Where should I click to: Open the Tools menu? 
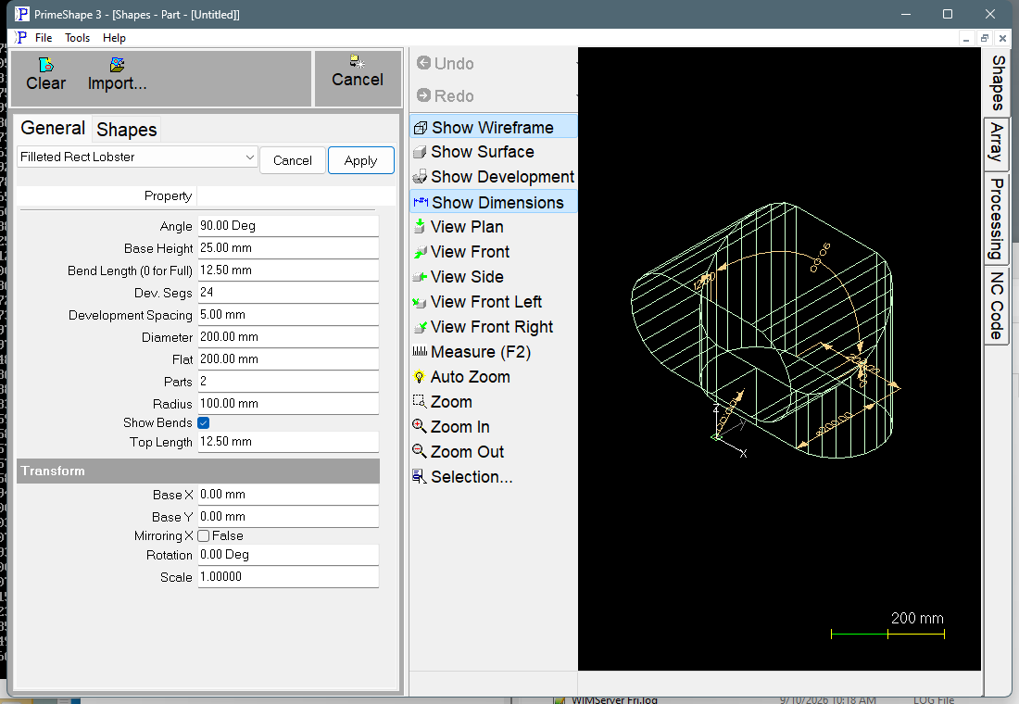[77, 38]
